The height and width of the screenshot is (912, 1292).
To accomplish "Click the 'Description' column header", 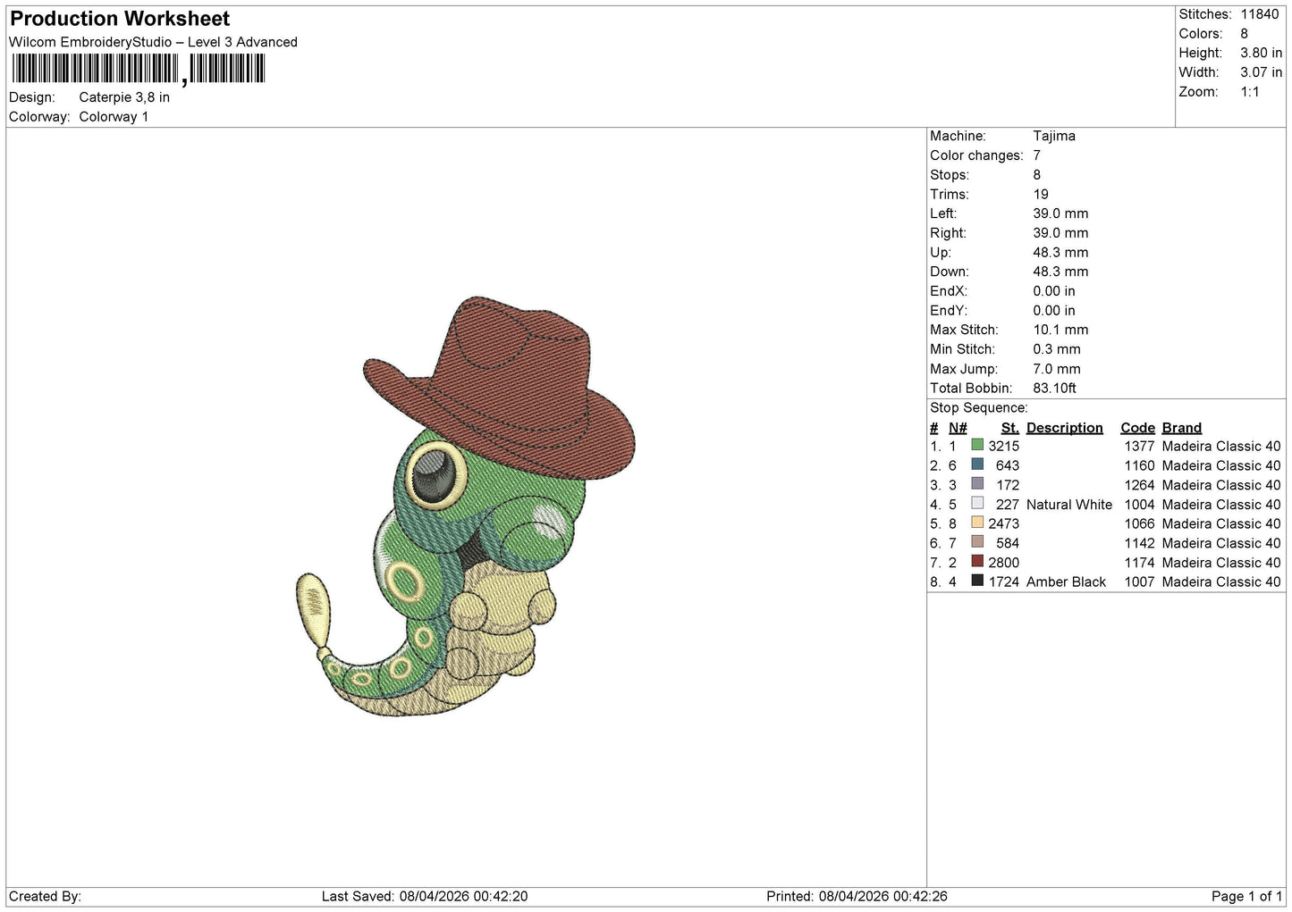I will point(1065,428).
